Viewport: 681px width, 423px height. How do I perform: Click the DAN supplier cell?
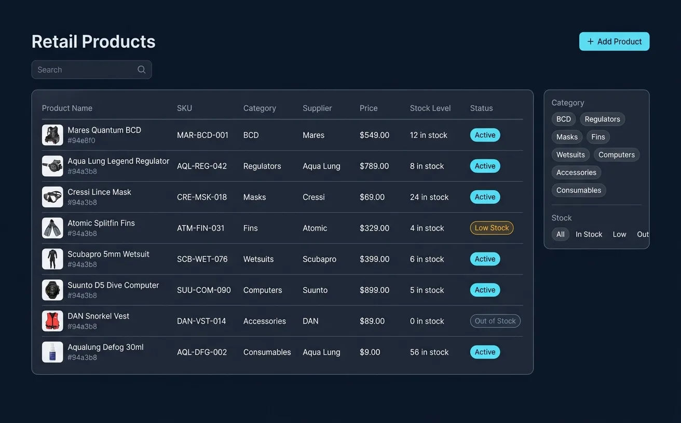coord(310,321)
